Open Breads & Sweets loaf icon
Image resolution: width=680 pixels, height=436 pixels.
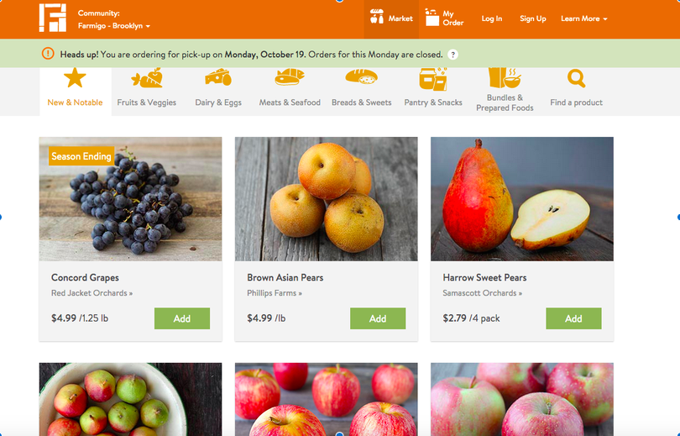point(361,76)
